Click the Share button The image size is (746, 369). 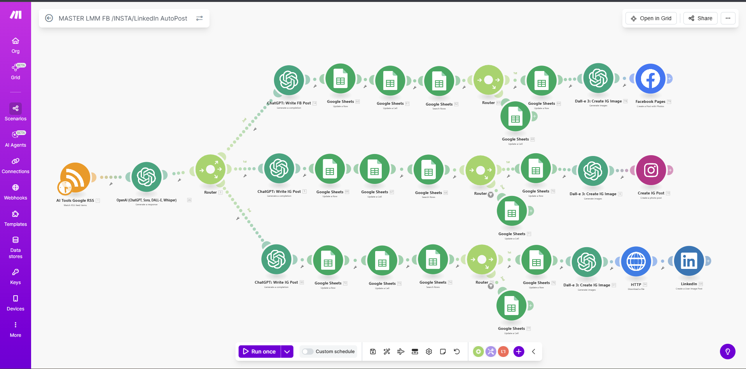(700, 18)
